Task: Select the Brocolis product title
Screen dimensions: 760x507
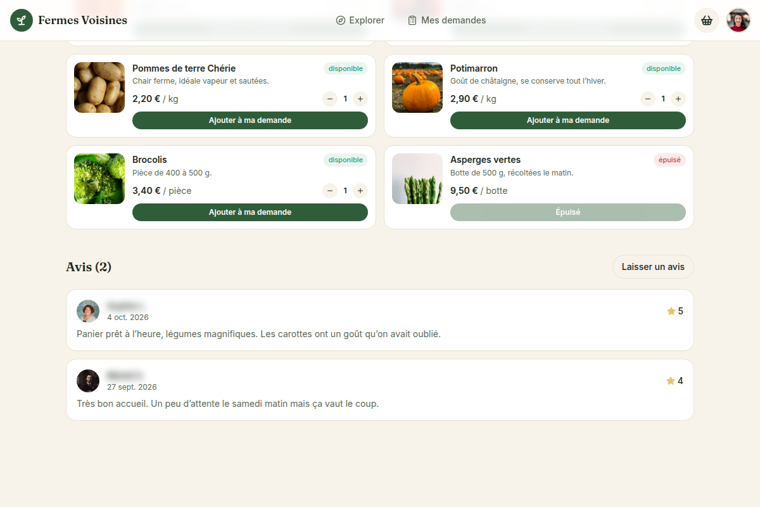Action: click(x=149, y=160)
